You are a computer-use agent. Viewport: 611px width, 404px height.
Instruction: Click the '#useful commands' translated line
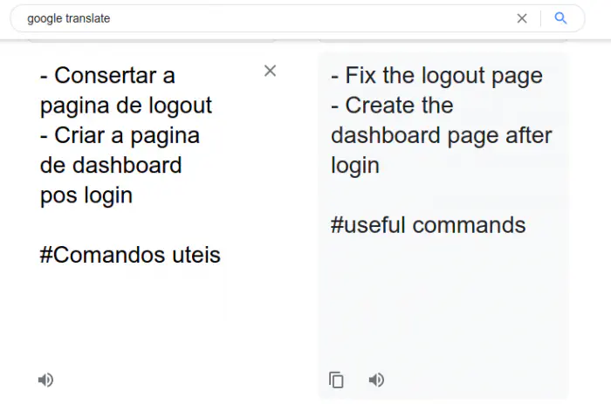[x=428, y=225]
